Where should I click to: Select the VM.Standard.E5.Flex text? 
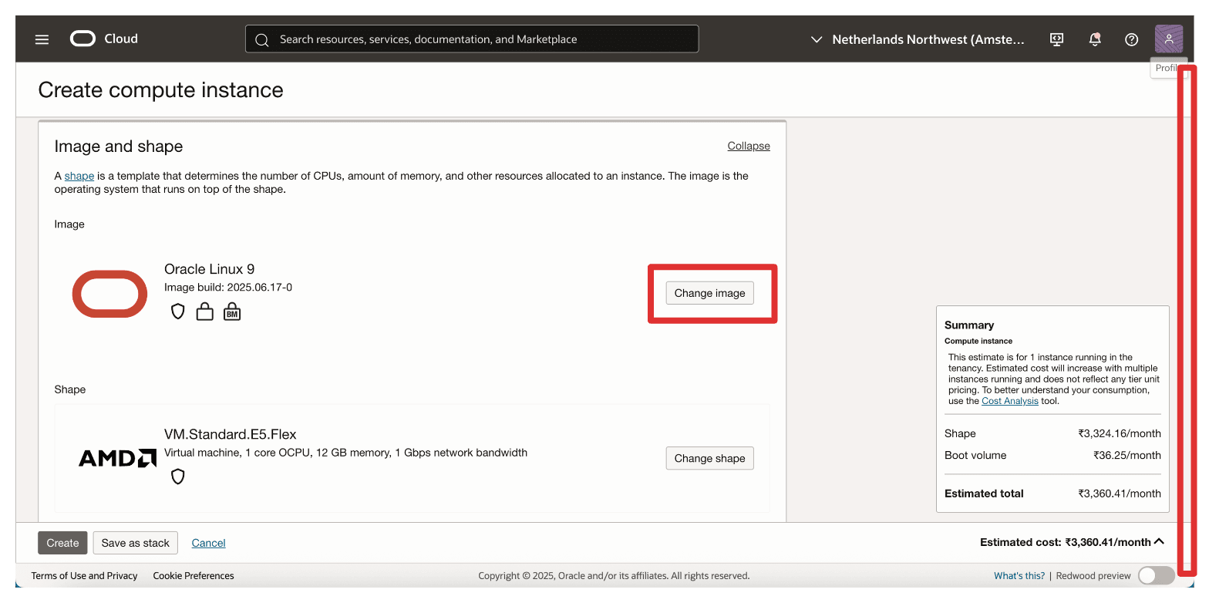[x=231, y=434]
